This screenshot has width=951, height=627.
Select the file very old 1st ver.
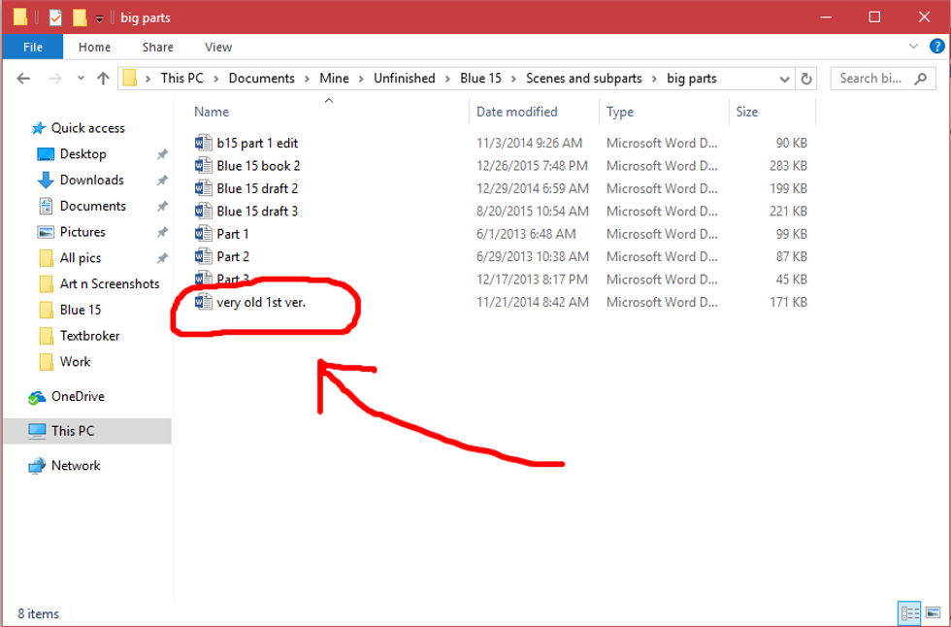tap(261, 302)
